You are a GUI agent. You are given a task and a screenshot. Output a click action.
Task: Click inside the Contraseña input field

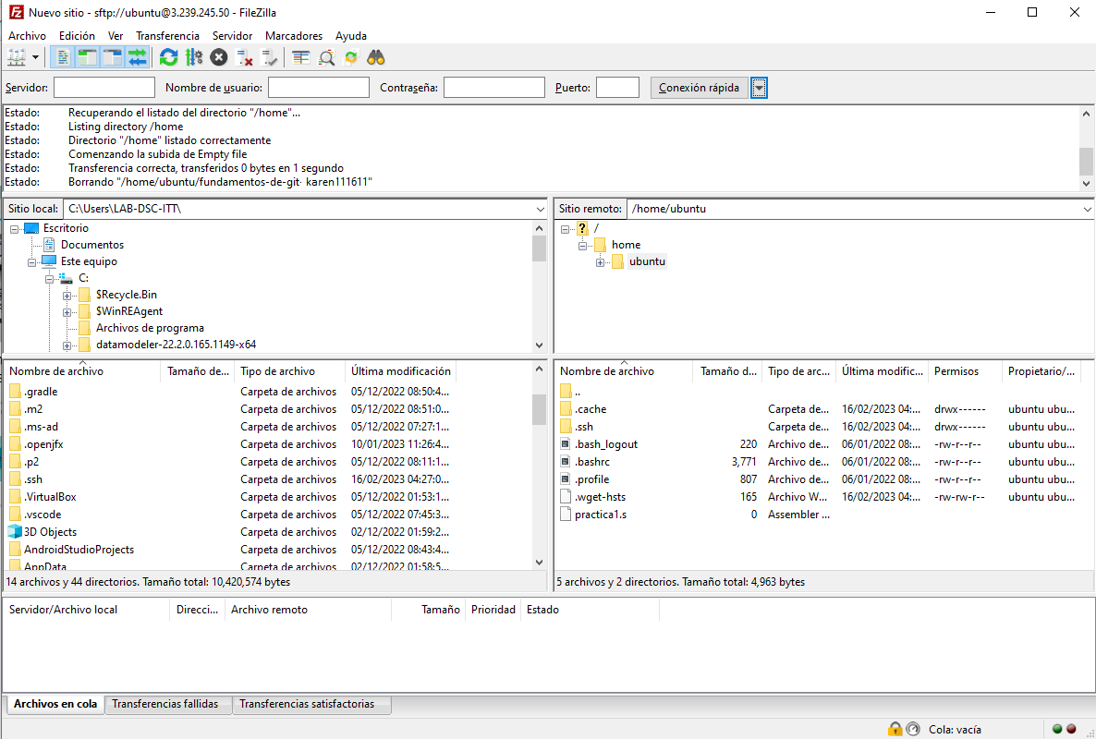[494, 87]
